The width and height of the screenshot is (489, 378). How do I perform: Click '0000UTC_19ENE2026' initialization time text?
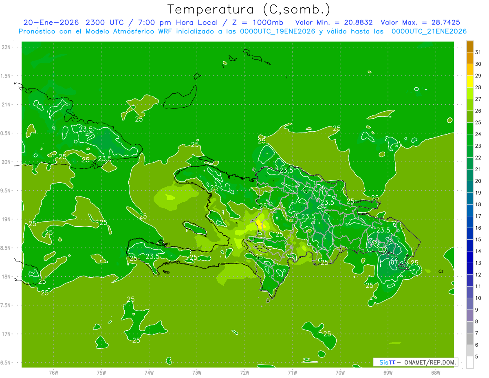tap(278, 31)
